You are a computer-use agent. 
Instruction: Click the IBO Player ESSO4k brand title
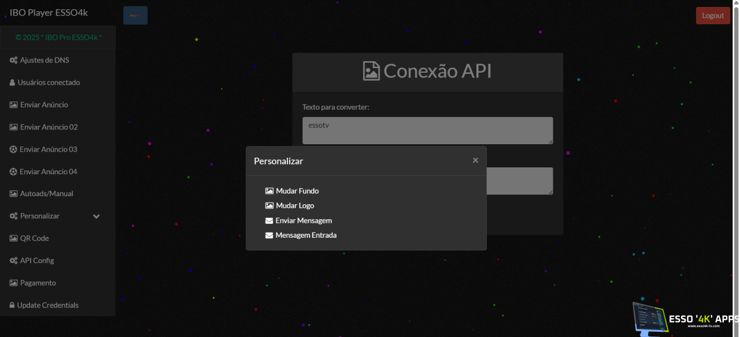click(49, 13)
